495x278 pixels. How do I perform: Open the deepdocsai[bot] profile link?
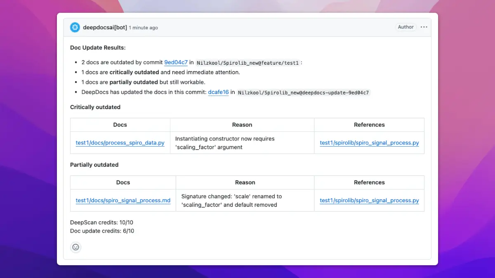[105, 28]
